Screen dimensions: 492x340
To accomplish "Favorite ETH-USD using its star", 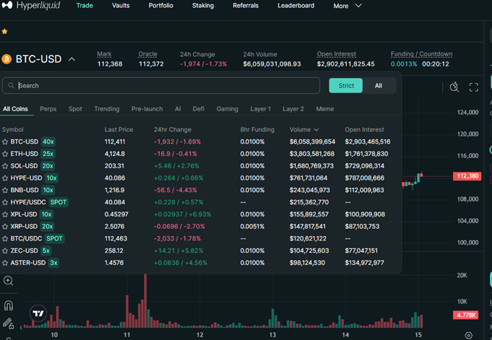I will (5, 154).
